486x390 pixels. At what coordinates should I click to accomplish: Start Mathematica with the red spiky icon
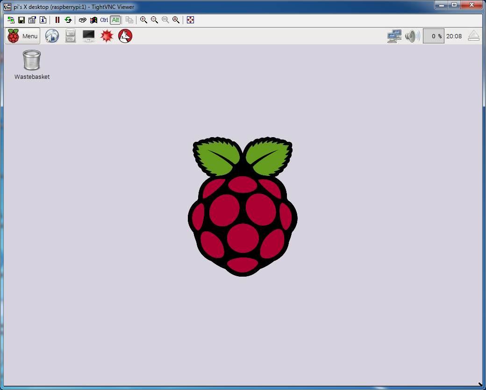click(x=107, y=36)
